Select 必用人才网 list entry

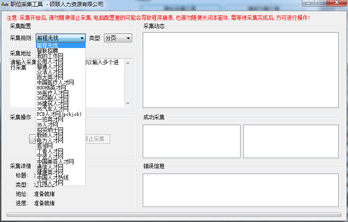[x=61, y=61]
